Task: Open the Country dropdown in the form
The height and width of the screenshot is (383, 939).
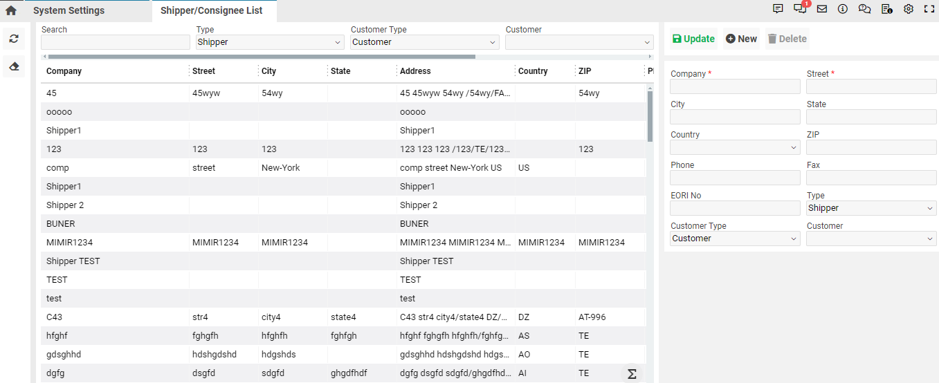Action: point(735,147)
